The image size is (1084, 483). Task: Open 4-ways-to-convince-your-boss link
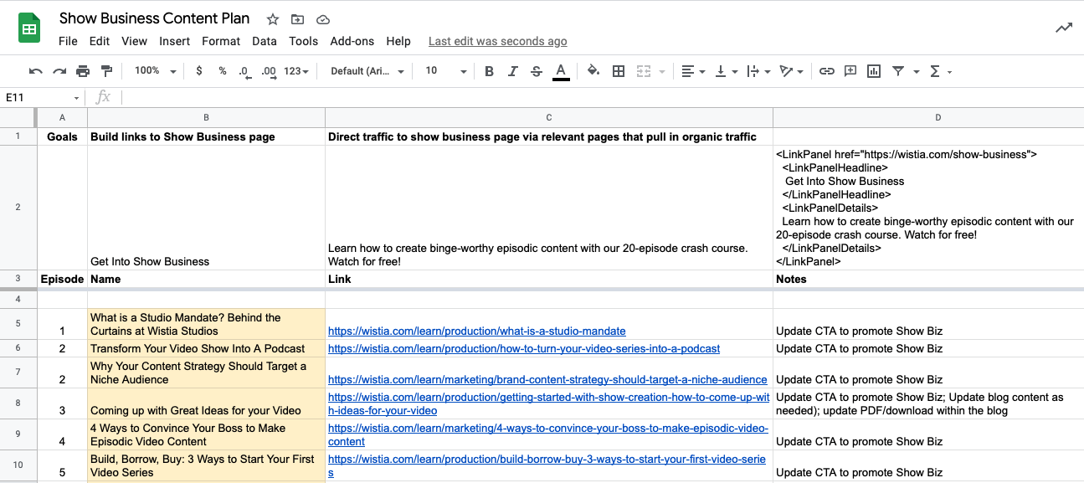(547, 434)
